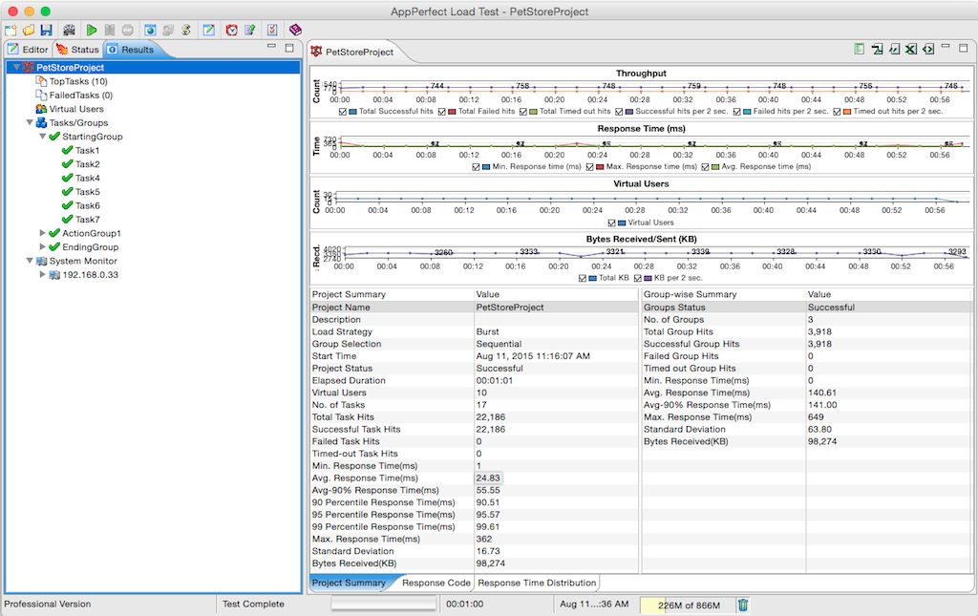
Task: Click the export icon with double comma marks
Action: pos(894,49)
